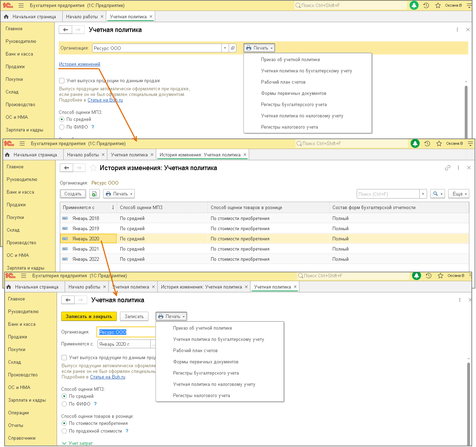Image resolution: width=476 pixels, height=447 pixels.
Task: Sort by the Применяется с column header
Action: point(88,208)
